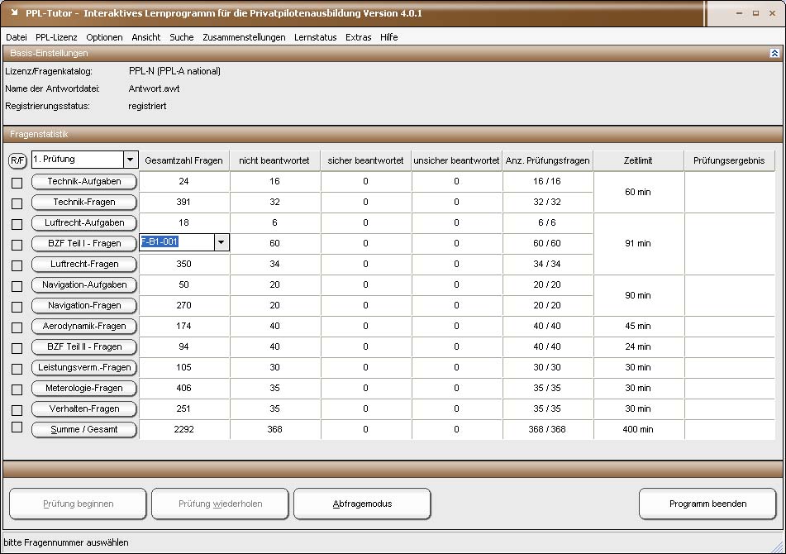Click the PPL-Tutor title bar app icon
This screenshot has height=554, width=786.
[x=15, y=13]
